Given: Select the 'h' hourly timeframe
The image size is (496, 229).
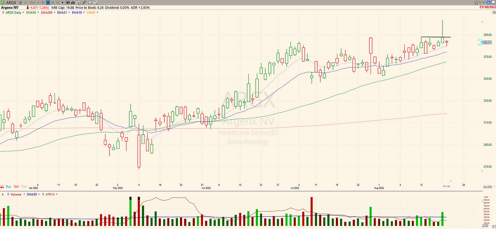Looking at the screenshot, I should coord(38,3).
